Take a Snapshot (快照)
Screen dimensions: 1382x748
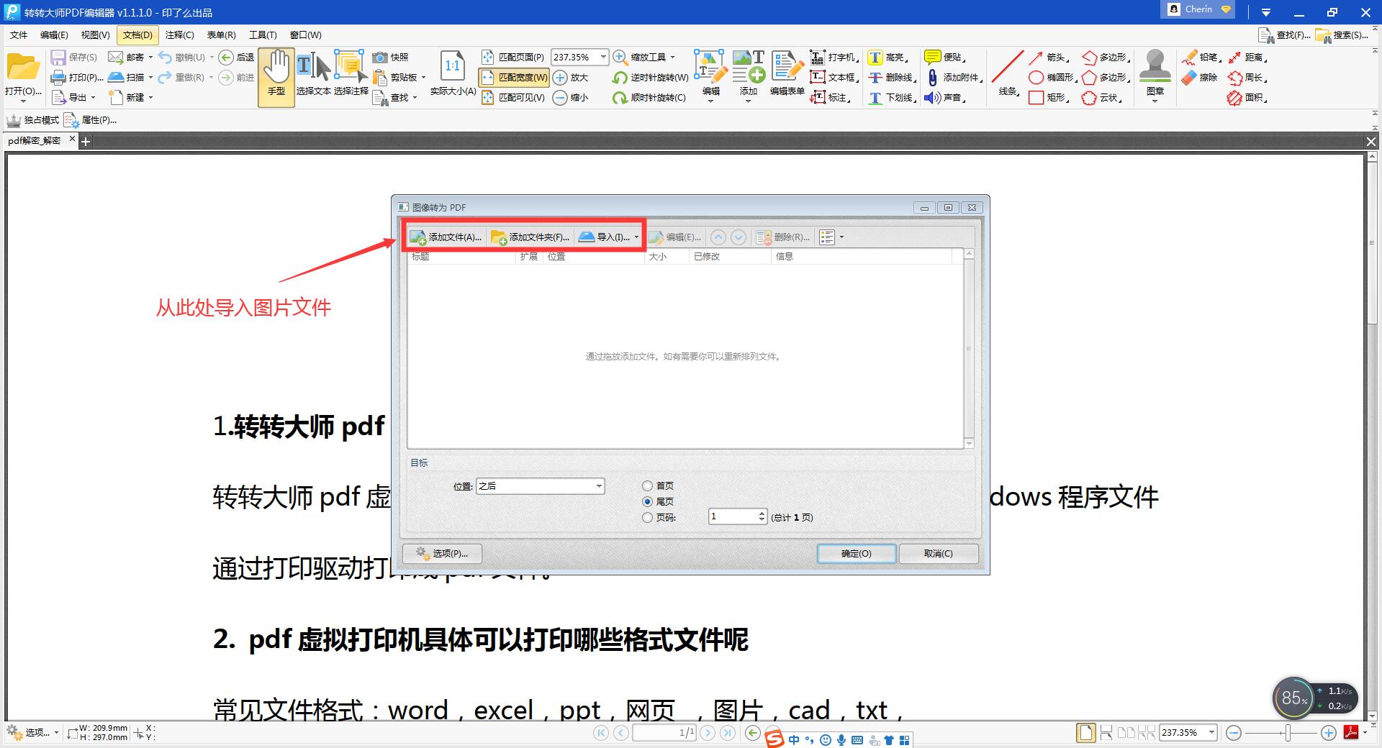pyautogui.click(x=391, y=57)
